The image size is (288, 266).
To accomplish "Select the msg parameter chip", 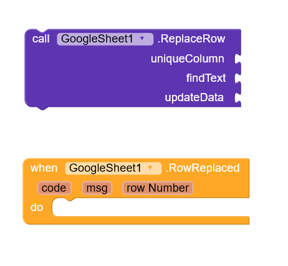I will [97, 188].
